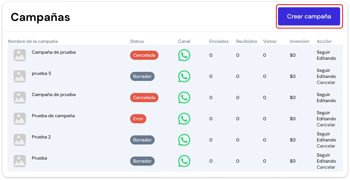The image size is (350, 180).
Task: Open the image placeholder for Prueba 2
Action: click(x=20, y=140)
